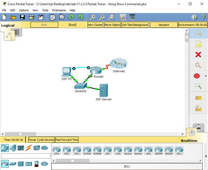
Task: Pick the Place Note tool
Action: click(198, 44)
